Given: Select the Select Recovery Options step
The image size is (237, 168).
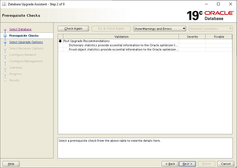Looking at the screenshot, I should pyautogui.click(x=26, y=48).
